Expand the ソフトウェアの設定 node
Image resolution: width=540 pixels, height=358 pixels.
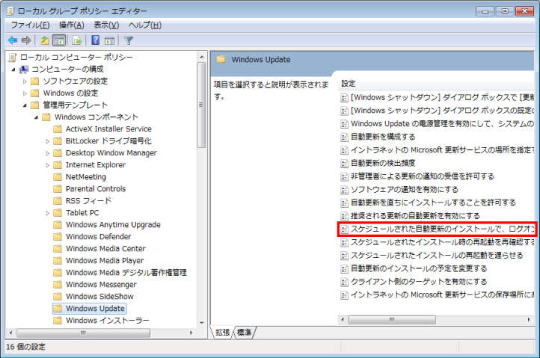click(25, 81)
